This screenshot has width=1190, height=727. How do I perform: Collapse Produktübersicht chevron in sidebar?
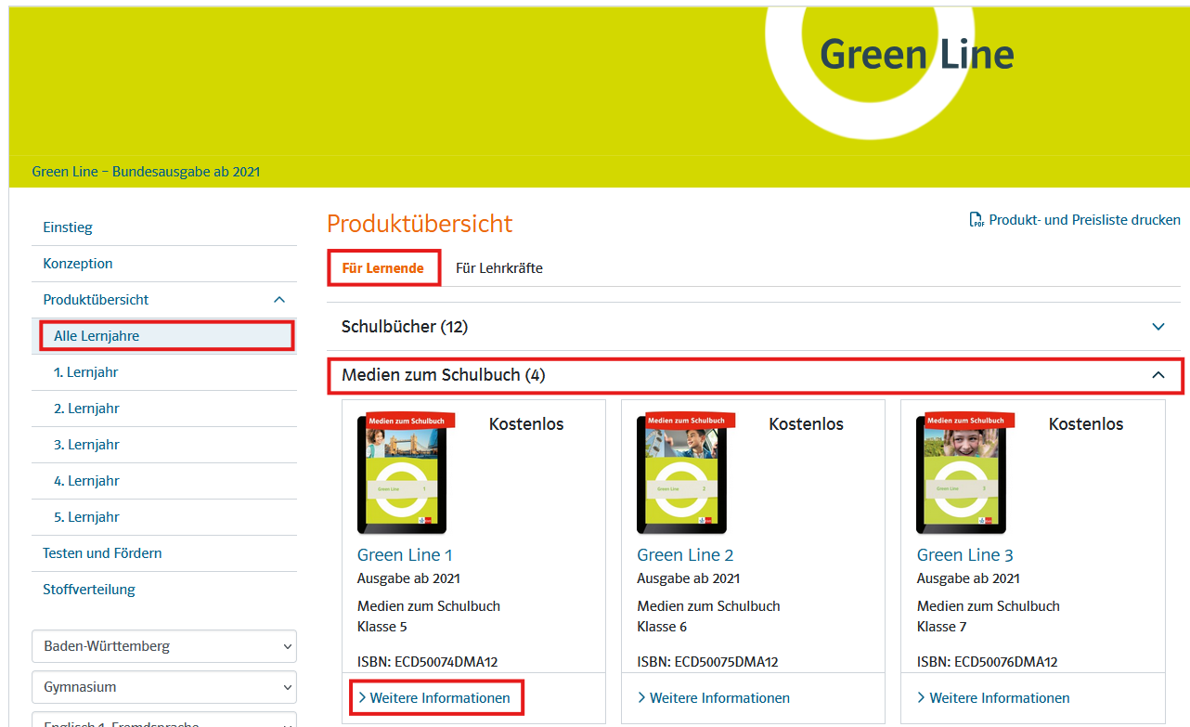click(x=279, y=300)
